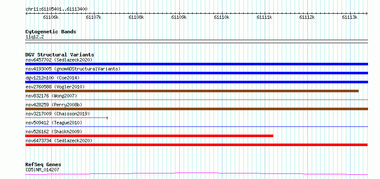The width and height of the screenshot is (380, 179).
Task: Open variant label nsv3217009 (Chaisson2019)
Action: [58, 114]
